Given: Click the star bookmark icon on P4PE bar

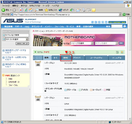Looking at the screenshot, I should tap(122, 52).
